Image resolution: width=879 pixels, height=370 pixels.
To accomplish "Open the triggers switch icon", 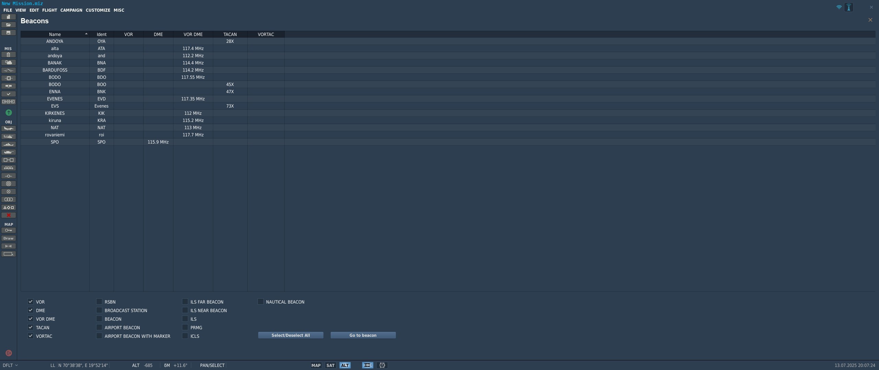I will [9, 70].
